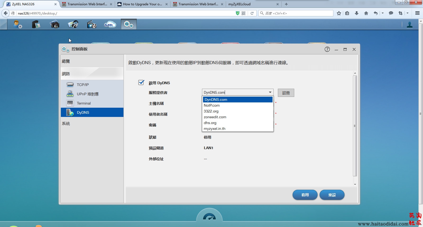Open the TCP/IP settings page
Viewport: 423px width, 227px height.
coord(92,85)
